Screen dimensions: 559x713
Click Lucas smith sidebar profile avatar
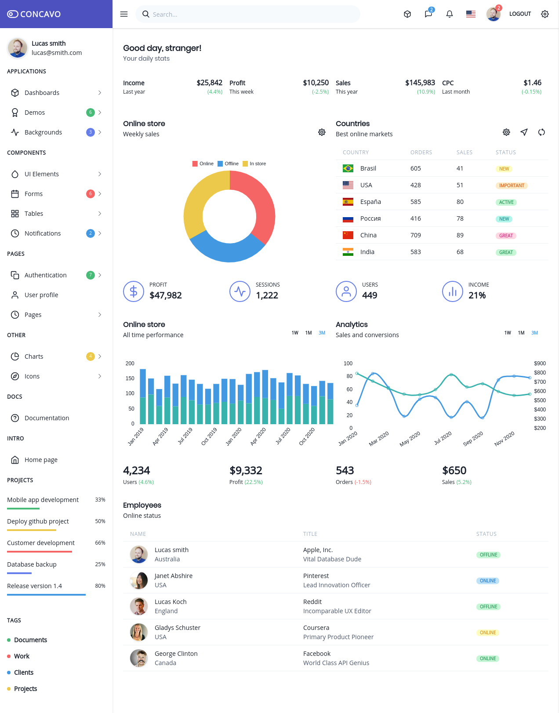pos(18,47)
